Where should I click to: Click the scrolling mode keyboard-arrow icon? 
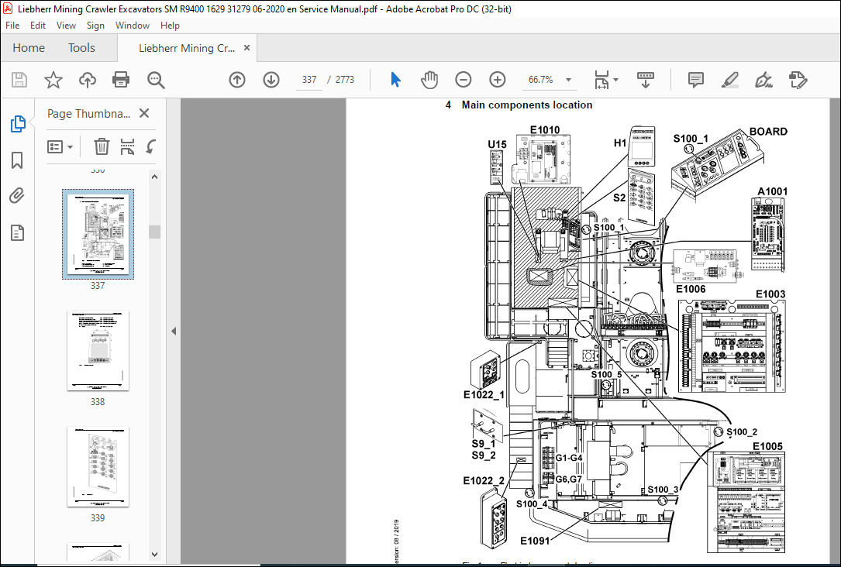(x=645, y=80)
